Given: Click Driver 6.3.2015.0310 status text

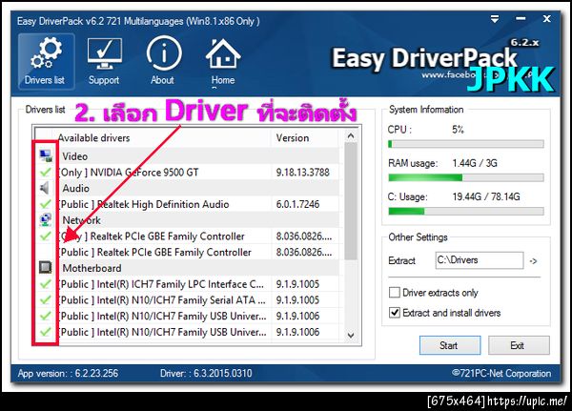Looking at the screenshot, I should point(206,373).
